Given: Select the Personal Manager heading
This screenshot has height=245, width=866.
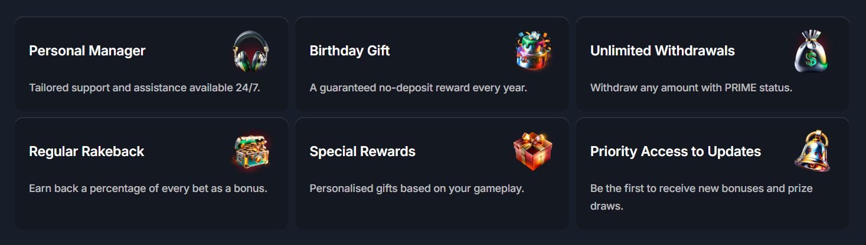Looking at the screenshot, I should [x=87, y=51].
